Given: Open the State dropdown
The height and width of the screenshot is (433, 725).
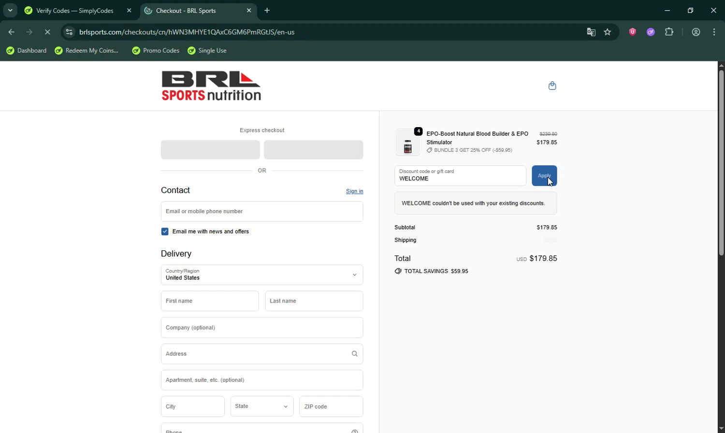Looking at the screenshot, I should click(262, 406).
